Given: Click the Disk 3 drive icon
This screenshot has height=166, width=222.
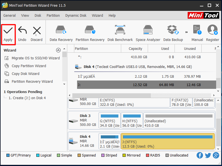Looking at the screenshot, I should pos(73,121).
